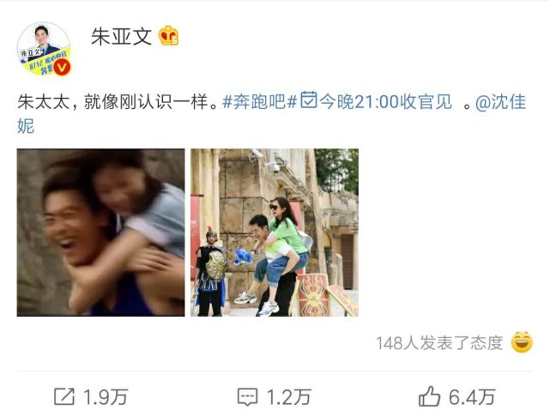
Task: Open the green shirt piggyback photo
Action: [275, 233]
